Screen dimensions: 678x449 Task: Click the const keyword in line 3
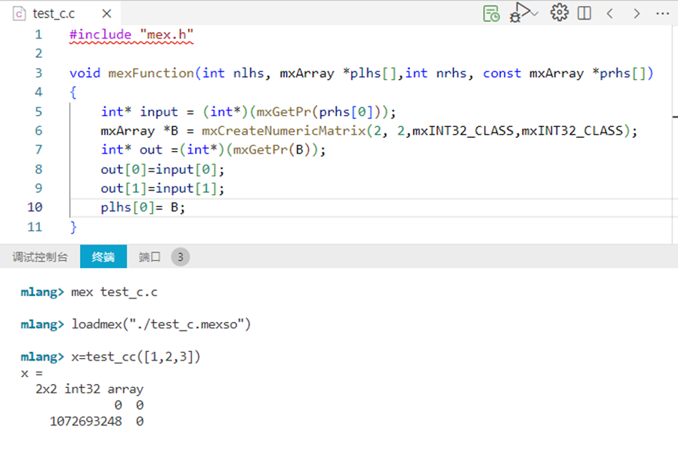[502, 73]
